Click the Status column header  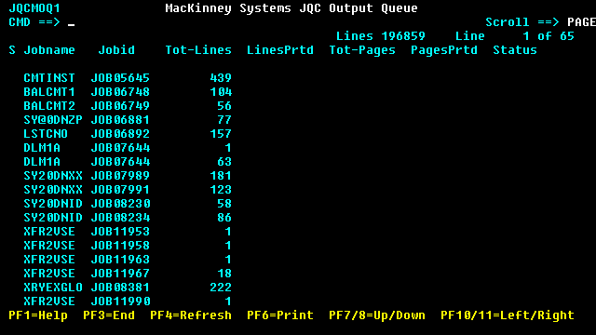click(515, 50)
